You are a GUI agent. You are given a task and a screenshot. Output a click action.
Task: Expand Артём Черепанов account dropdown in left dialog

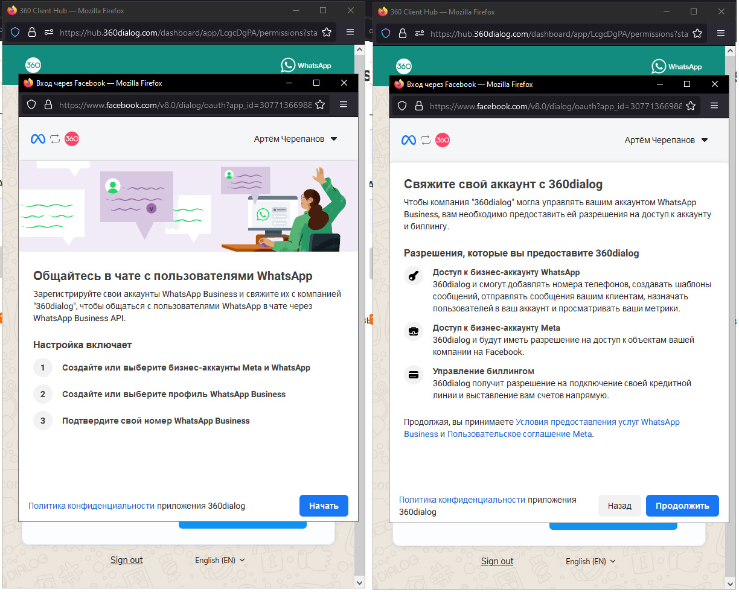tap(295, 139)
